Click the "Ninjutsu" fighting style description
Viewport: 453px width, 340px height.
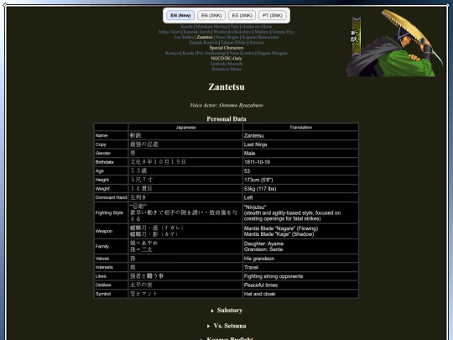(301, 212)
